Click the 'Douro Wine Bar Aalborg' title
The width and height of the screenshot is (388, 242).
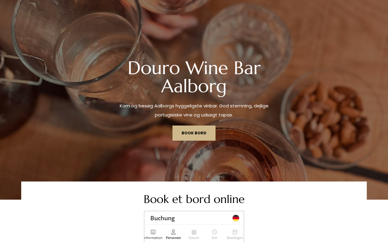click(x=194, y=77)
